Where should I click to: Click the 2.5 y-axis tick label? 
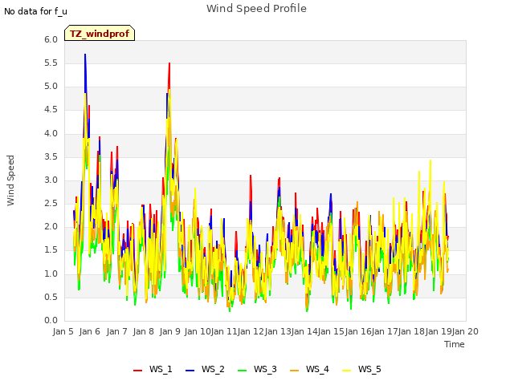point(51,203)
